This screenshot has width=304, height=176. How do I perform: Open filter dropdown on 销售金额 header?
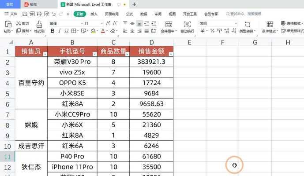[x=171, y=54]
